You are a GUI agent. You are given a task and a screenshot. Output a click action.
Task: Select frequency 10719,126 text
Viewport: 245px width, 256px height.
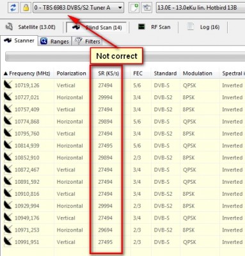point(27,86)
